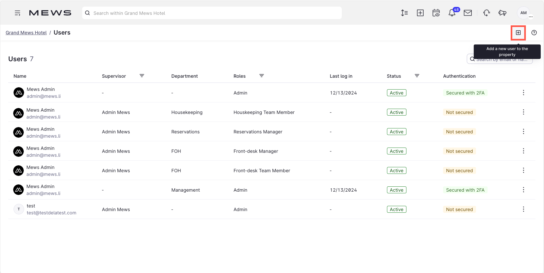
Task: Open actions menu for Houskeeping Team Member row
Action: pyautogui.click(x=523, y=112)
